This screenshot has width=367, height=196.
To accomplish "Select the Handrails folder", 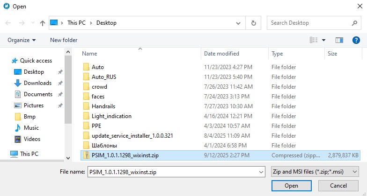I will pyautogui.click(x=103, y=106).
